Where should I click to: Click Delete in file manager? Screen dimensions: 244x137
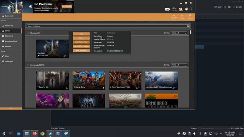point(238,7)
